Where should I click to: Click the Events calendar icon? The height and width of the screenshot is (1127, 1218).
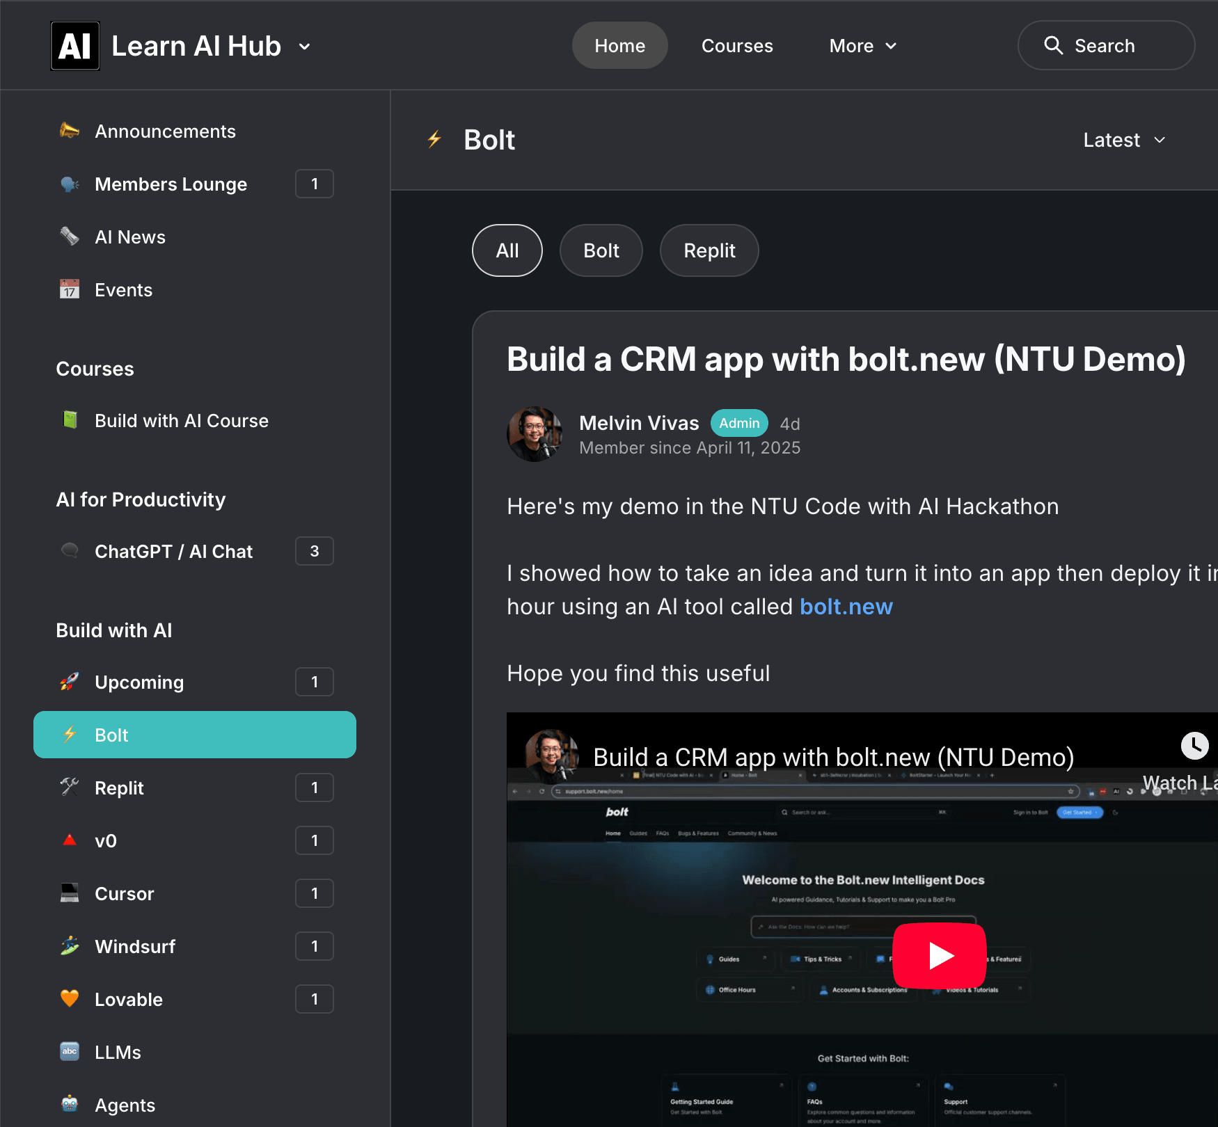point(69,289)
